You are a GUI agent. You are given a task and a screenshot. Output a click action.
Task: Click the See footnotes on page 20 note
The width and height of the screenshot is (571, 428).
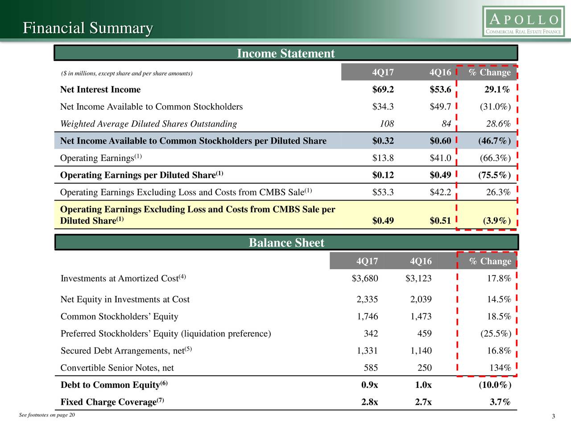[47, 416]
